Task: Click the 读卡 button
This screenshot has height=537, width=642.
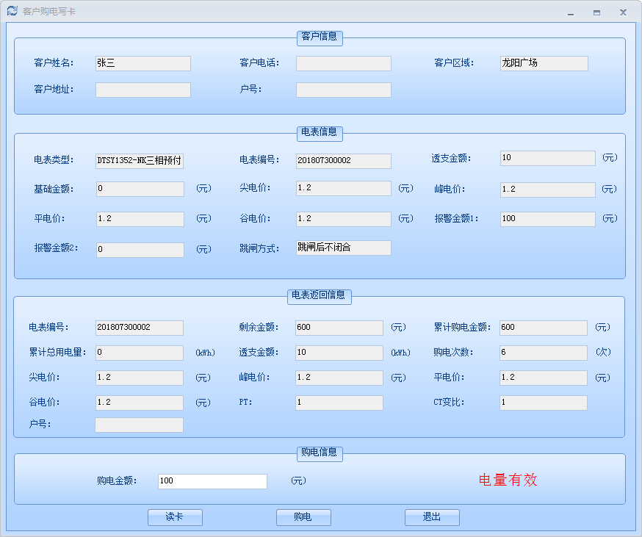Action: click(175, 517)
